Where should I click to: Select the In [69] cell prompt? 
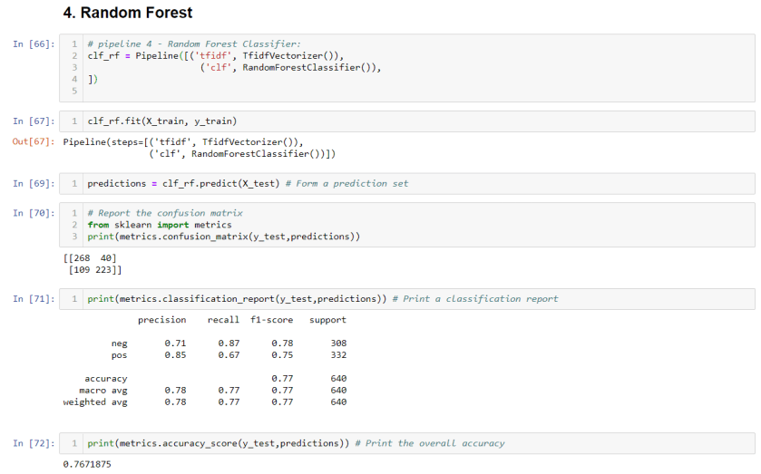click(34, 184)
